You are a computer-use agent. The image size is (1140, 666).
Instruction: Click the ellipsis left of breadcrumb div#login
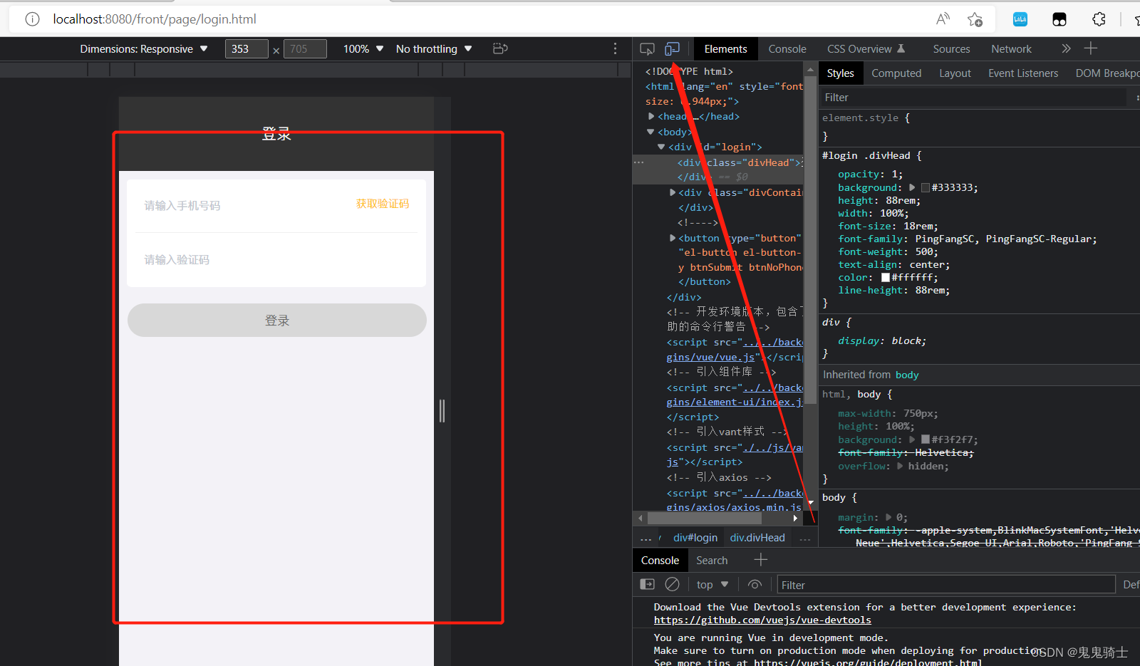coord(646,538)
